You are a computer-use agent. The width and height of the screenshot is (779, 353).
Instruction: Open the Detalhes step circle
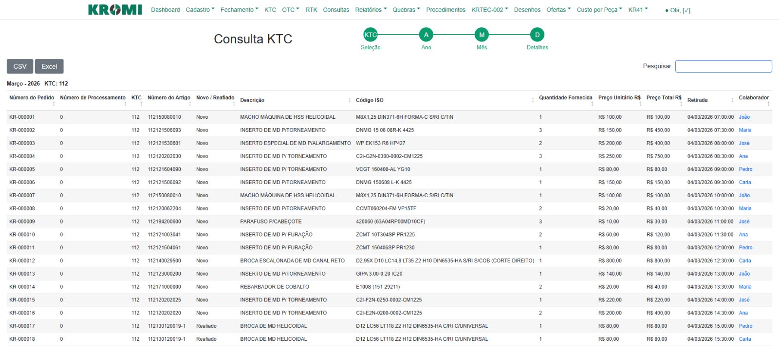538,35
